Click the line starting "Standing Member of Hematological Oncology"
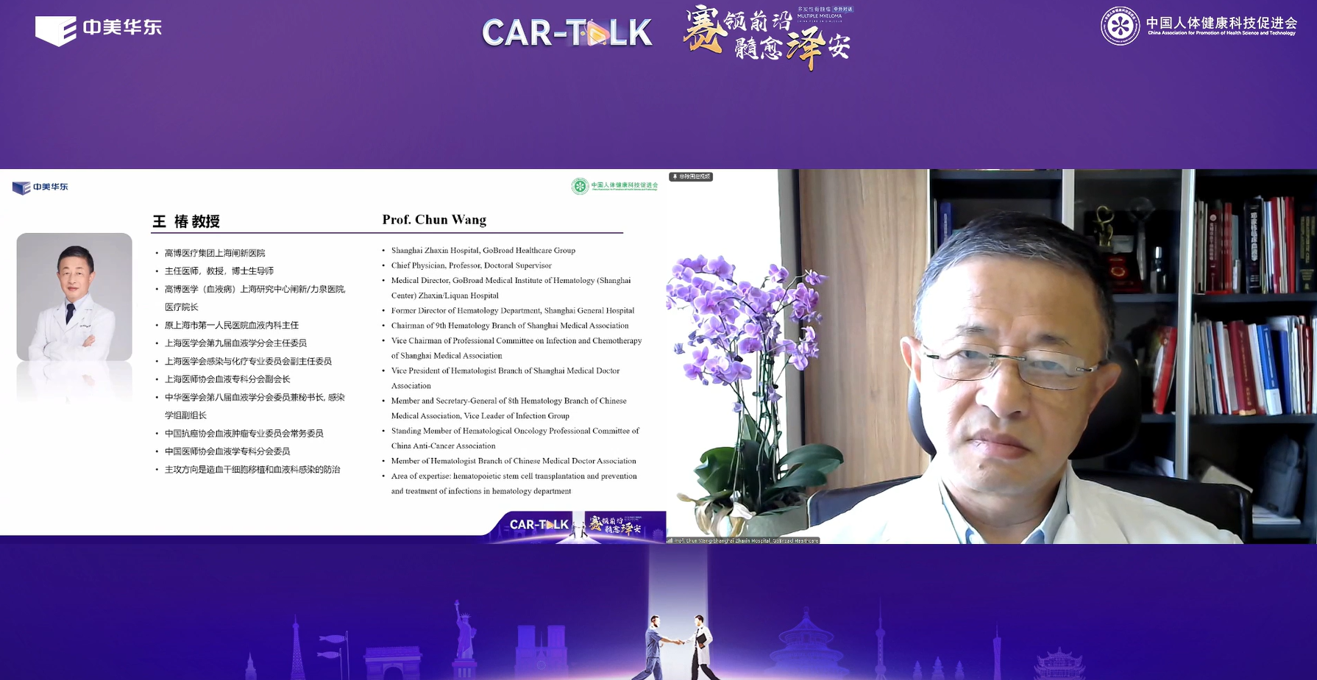This screenshot has height=680, width=1317. coord(515,438)
